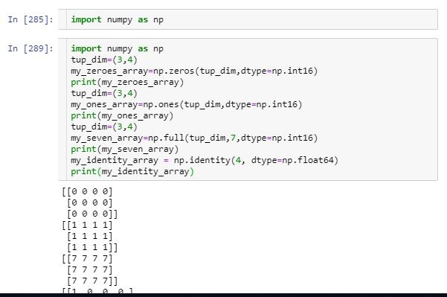
Task: Click the print(my_identity_array) last line
Action: [x=132, y=171]
